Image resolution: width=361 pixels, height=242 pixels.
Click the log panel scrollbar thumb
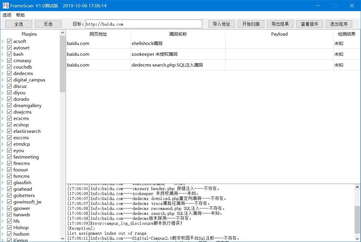pyautogui.click(x=357, y=220)
